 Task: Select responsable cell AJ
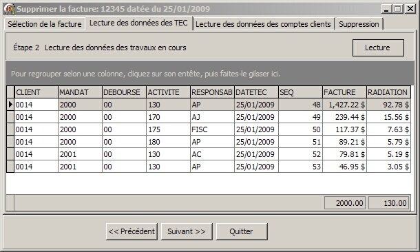pos(212,117)
